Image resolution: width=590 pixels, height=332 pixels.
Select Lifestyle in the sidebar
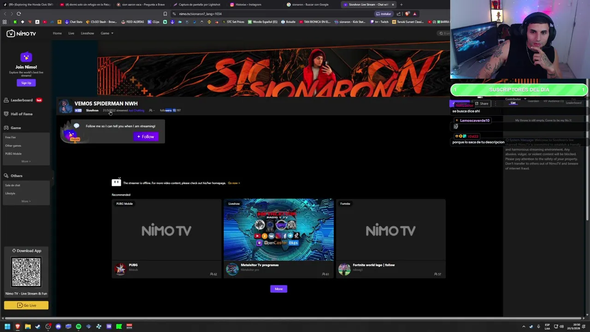10,194
